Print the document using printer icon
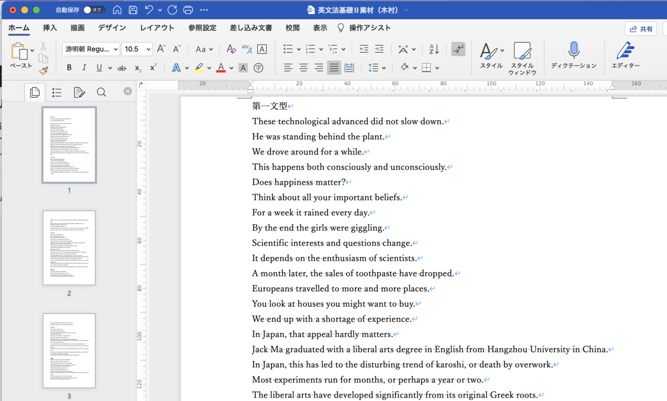The image size is (667, 401). tap(188, 10)
